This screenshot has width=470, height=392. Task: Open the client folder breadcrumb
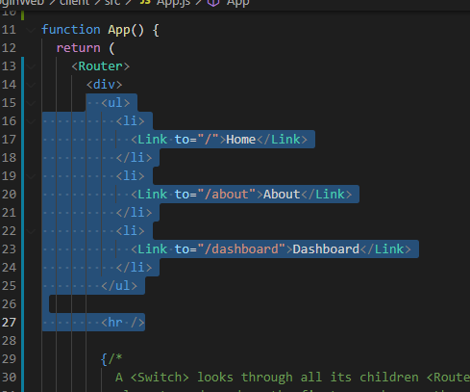click(74, 3)
